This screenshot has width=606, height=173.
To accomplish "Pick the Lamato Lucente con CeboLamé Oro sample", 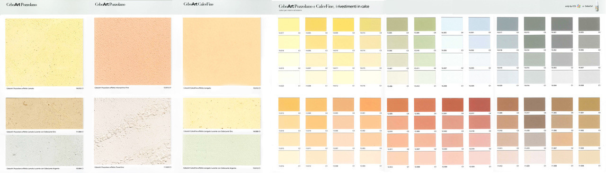I will [45, 114].
